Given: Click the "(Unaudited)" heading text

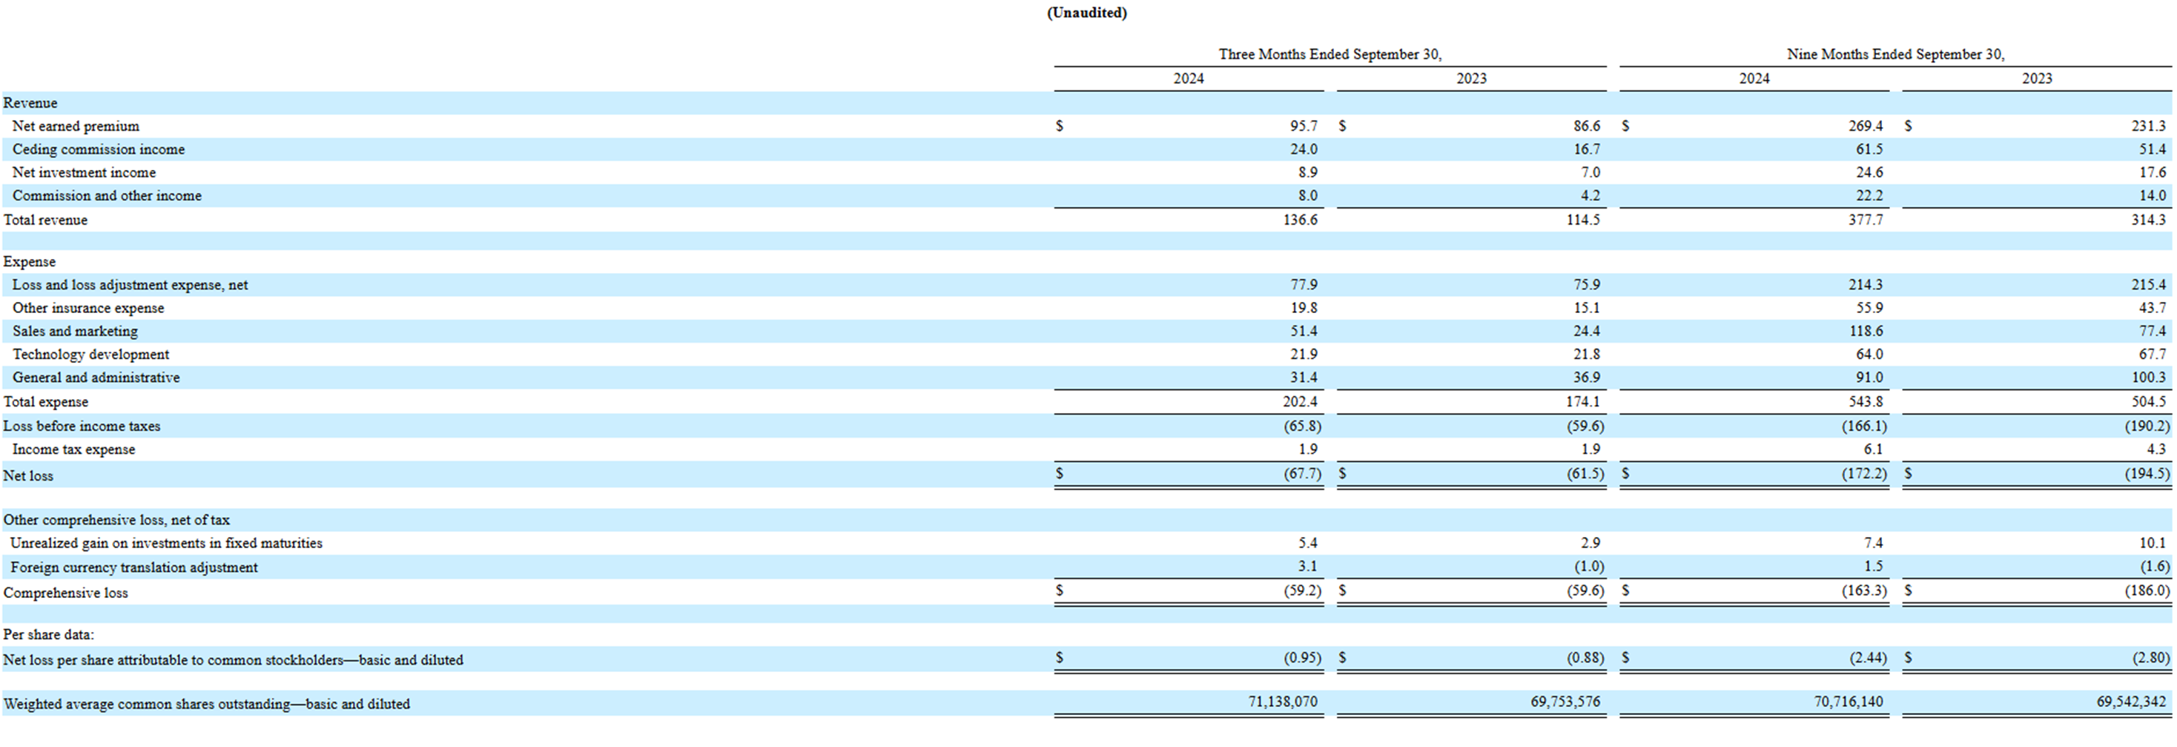Looking at the screenshot, I should click(x=1086, y=13).
